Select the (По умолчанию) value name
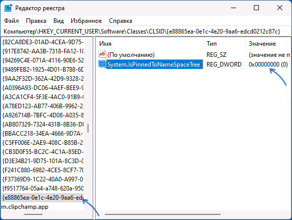 (x=131, y=55)
